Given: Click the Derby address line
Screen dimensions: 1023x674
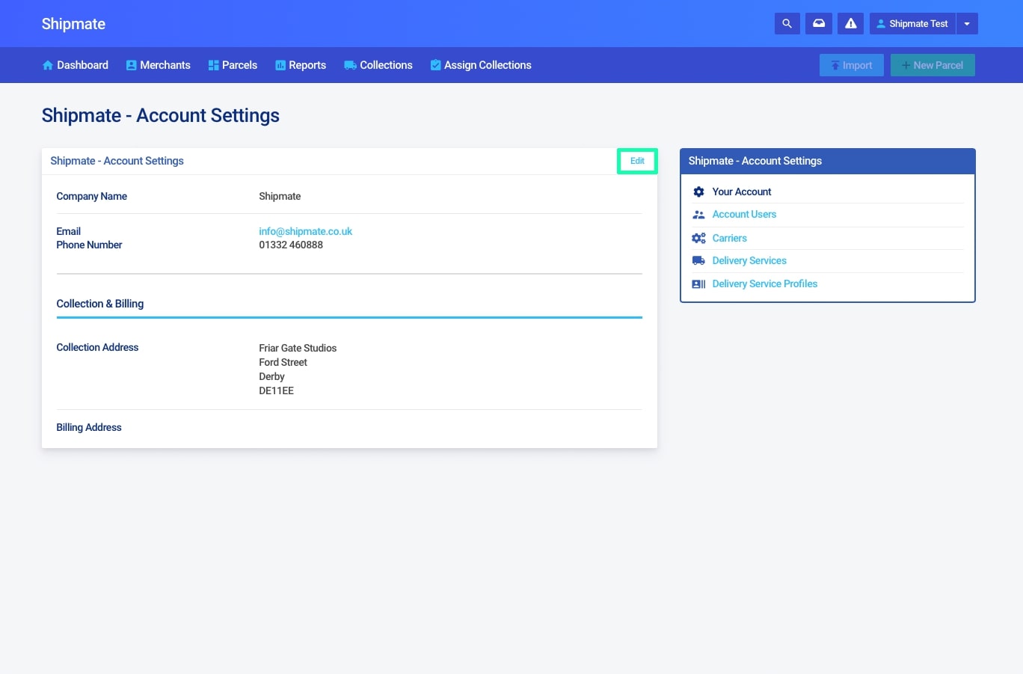Looking at the screenshot, I should (x=271, y=376).
